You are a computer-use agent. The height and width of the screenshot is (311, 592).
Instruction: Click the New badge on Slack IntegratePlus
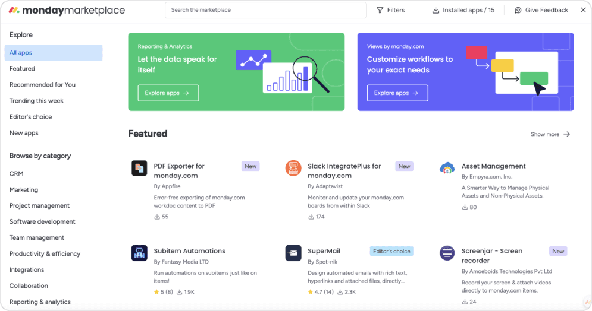(x=405, y=166)
